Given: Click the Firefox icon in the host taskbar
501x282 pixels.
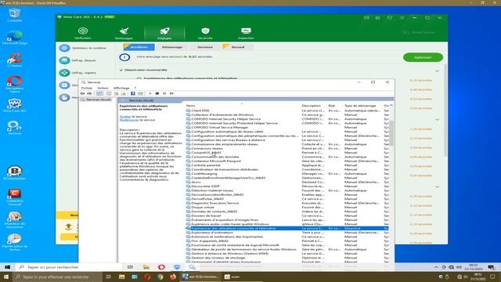Looking at the screenshot, I should [x=173, y=277].
